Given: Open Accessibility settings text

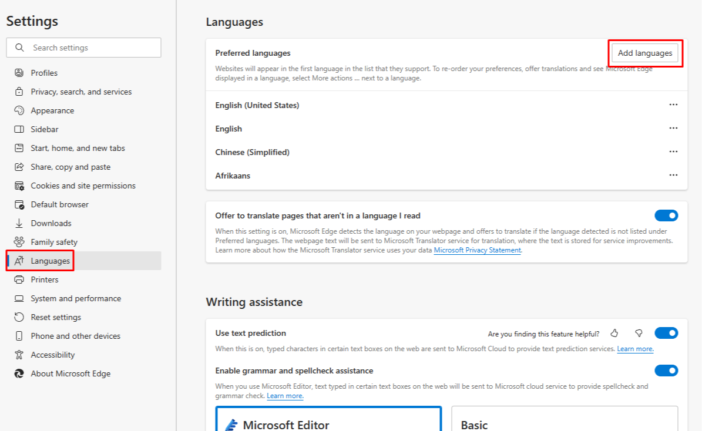Looking at the screenshot, I should pos(52,355).
